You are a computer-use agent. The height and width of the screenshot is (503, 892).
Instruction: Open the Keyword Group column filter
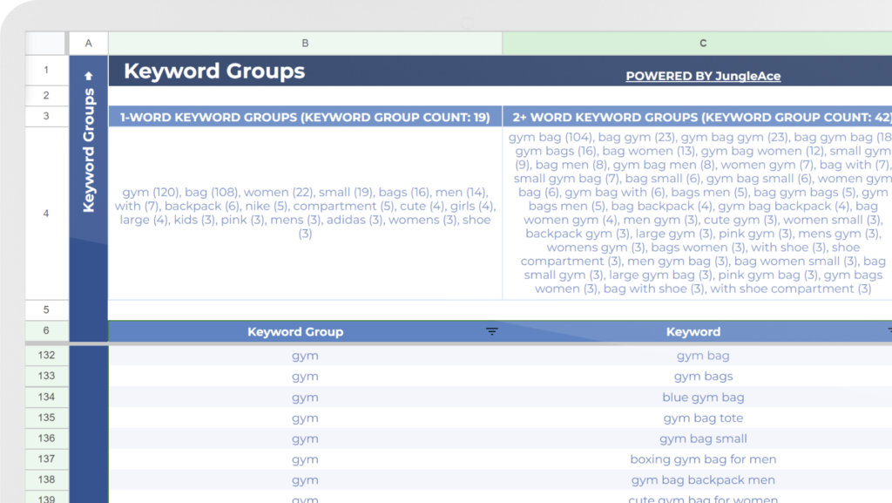click(492, 331)
